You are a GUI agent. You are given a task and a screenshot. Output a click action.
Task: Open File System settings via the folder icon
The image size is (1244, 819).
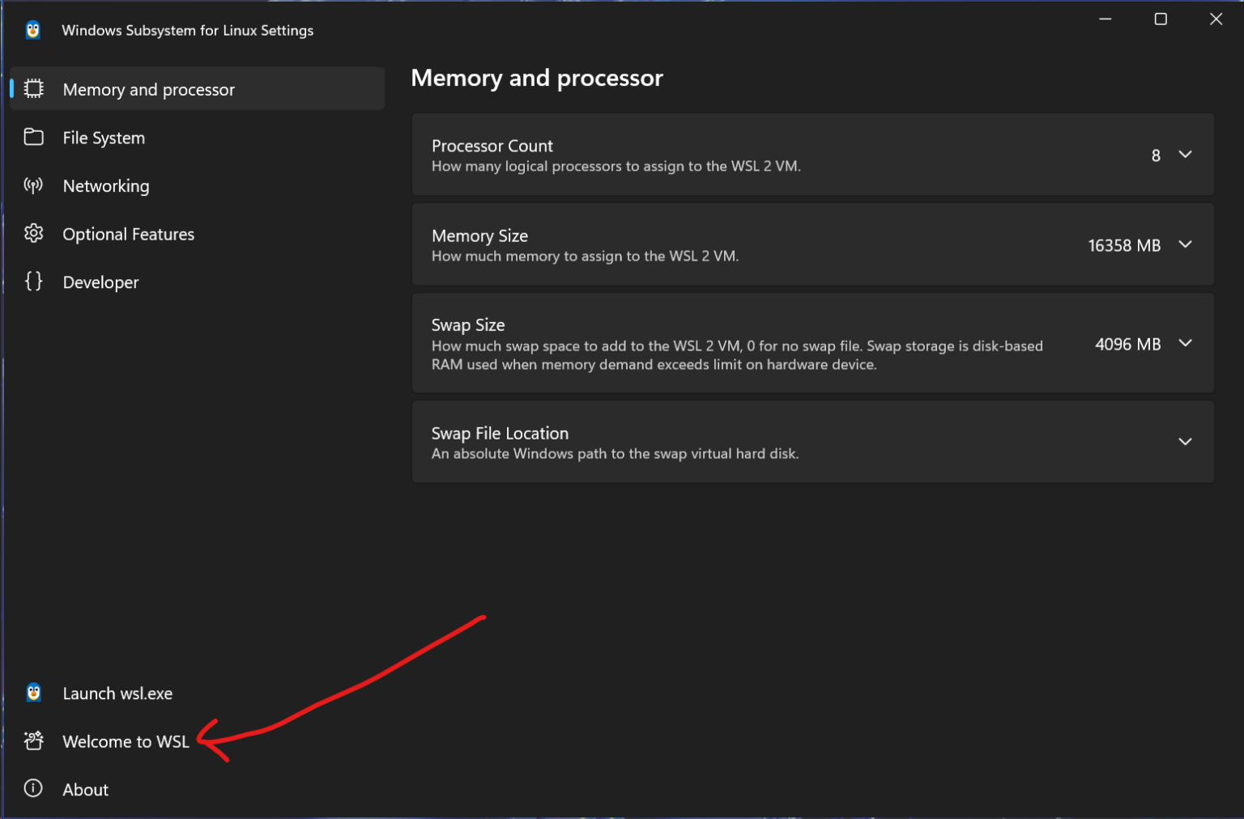pos(33,137)
